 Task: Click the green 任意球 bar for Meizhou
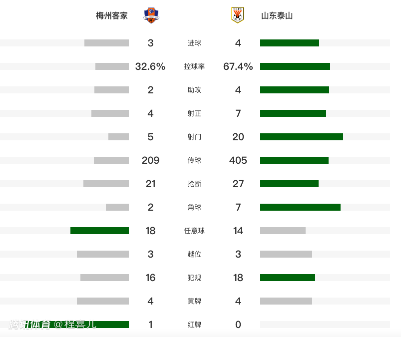[x=99, y=231]
